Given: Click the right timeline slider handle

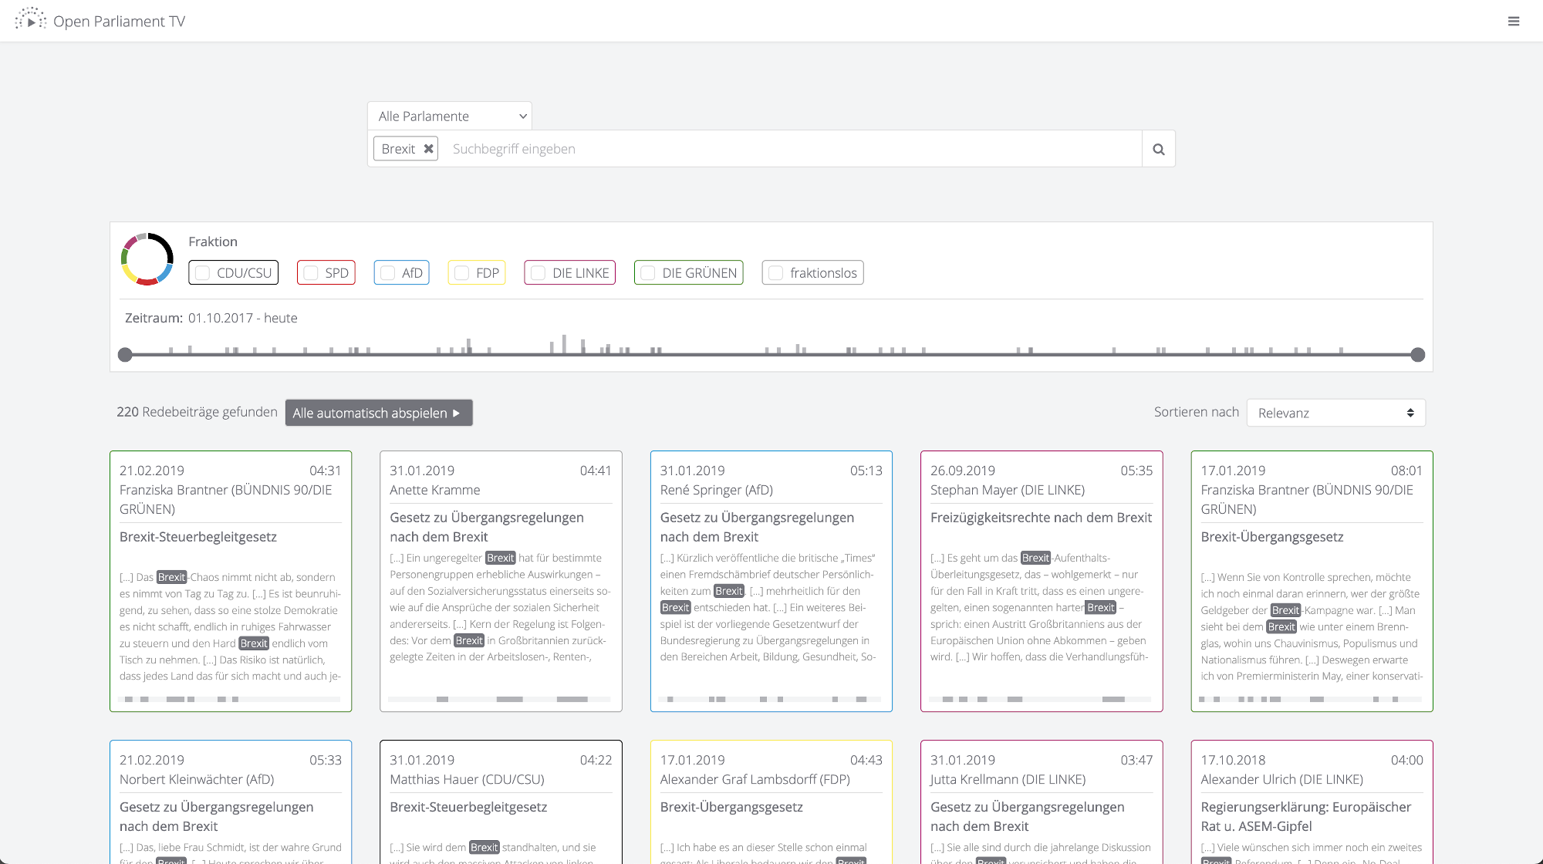Looking at the screenshot, I should (1417, 355).
